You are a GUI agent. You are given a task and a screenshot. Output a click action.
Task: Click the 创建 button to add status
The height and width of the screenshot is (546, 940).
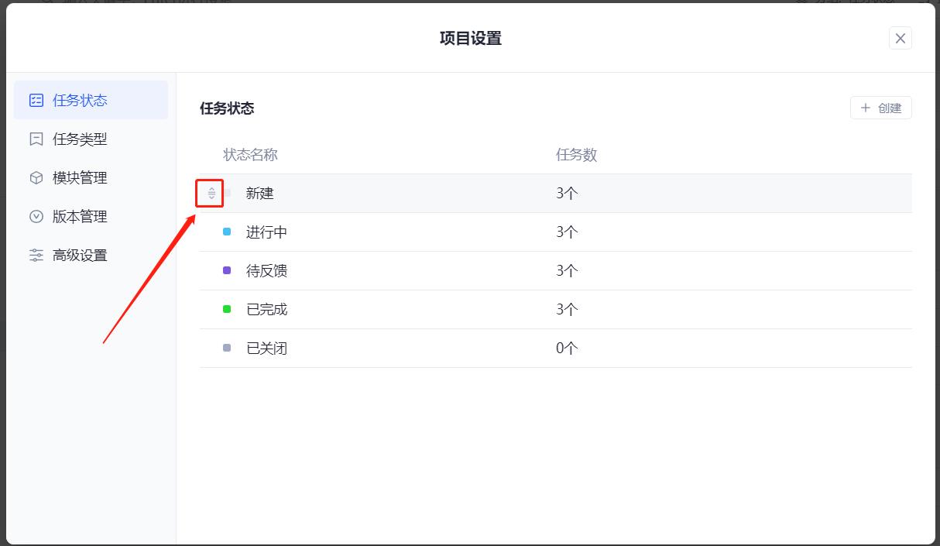click(x=880, y=108)
